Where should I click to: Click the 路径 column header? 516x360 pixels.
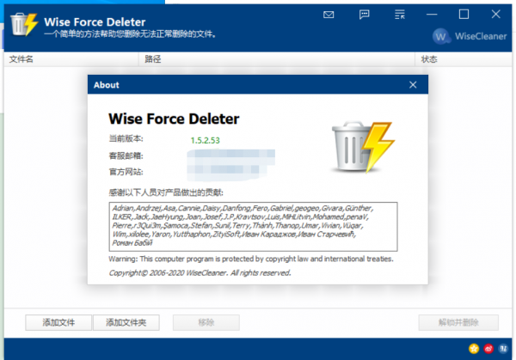153,59
